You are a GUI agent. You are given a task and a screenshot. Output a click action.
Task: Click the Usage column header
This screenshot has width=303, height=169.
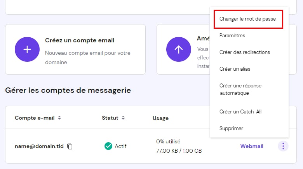pos(160,118)
